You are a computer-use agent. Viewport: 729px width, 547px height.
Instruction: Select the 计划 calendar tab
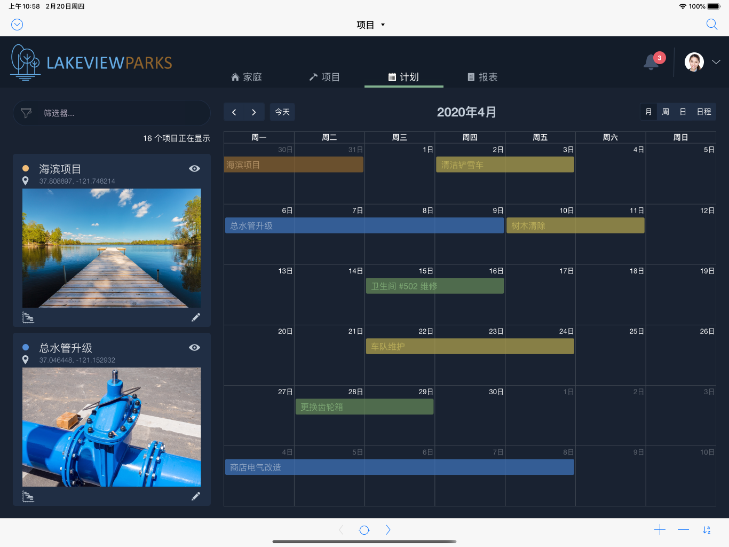click(x=403, y=77)
